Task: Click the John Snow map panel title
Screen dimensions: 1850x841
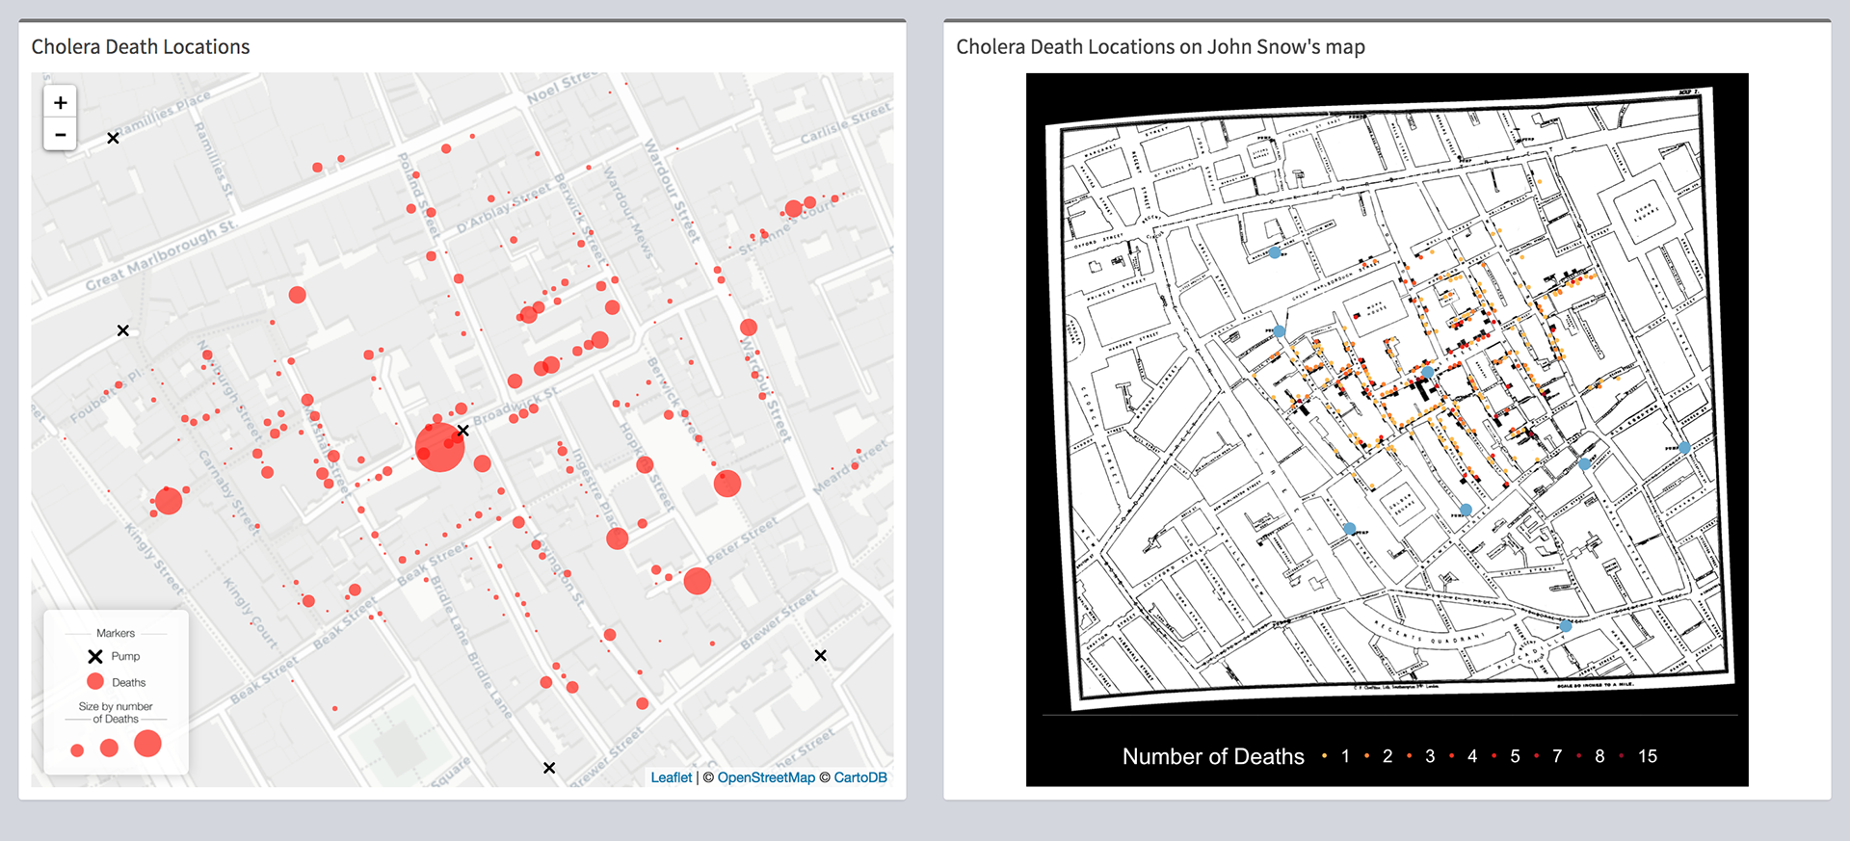Action: tap(1160, 47)
